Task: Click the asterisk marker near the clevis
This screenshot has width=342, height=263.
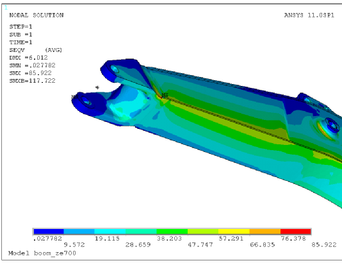Action: point(97,88)
